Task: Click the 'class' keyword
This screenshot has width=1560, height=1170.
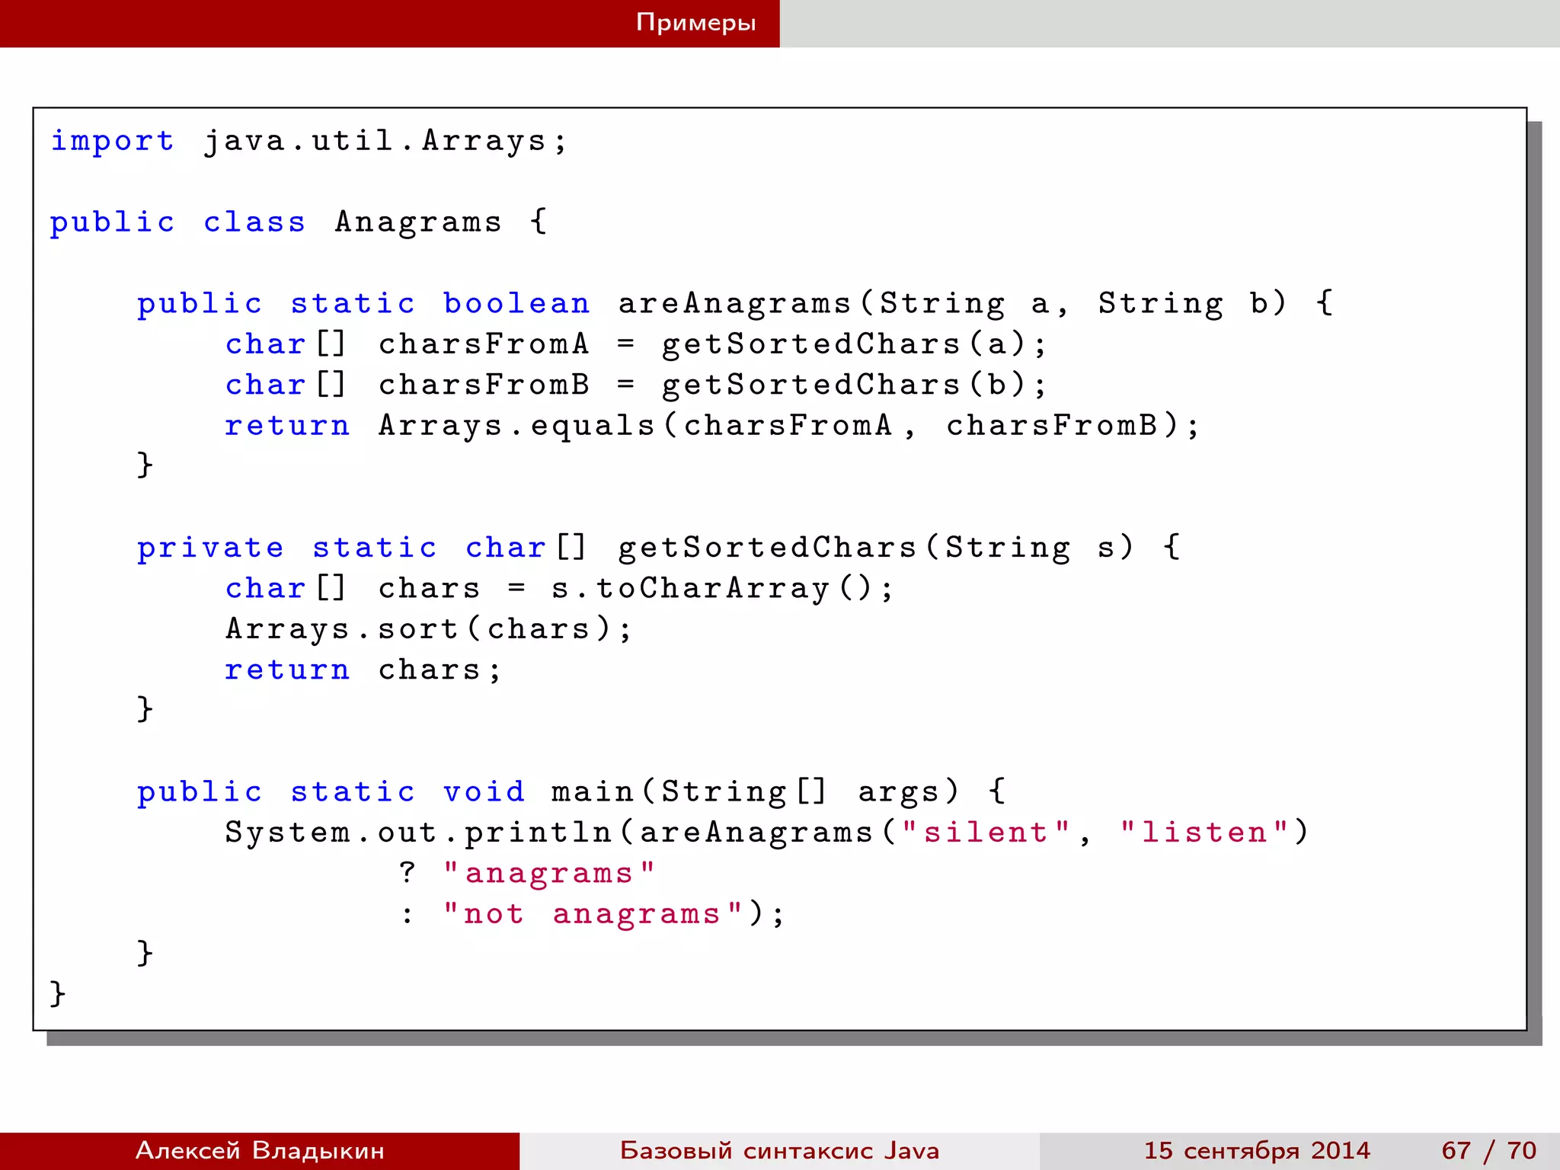Action: [254, 222]
